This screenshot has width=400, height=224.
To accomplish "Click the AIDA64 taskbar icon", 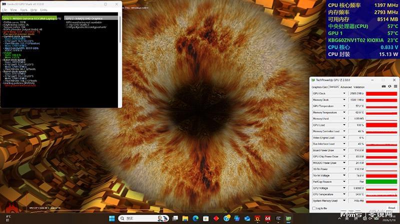I will (267, 219).
